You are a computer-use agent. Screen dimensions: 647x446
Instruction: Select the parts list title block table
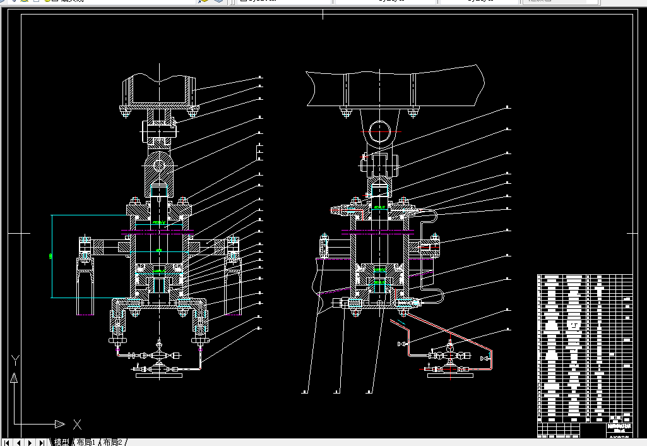(585, 355)
